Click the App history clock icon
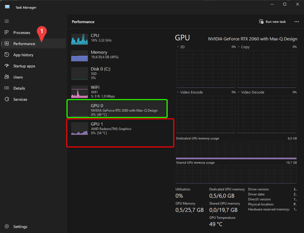 point(6,55)
